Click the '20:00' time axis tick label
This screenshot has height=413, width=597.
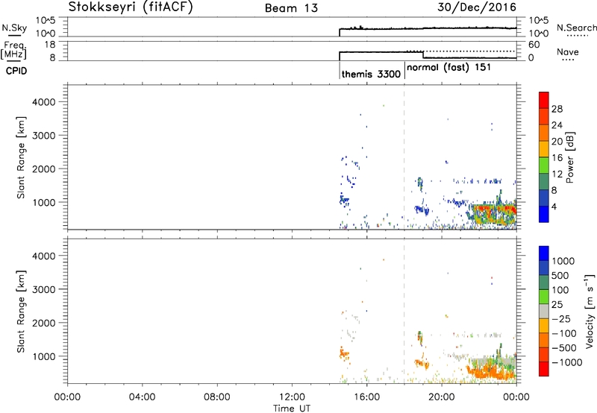441,397
